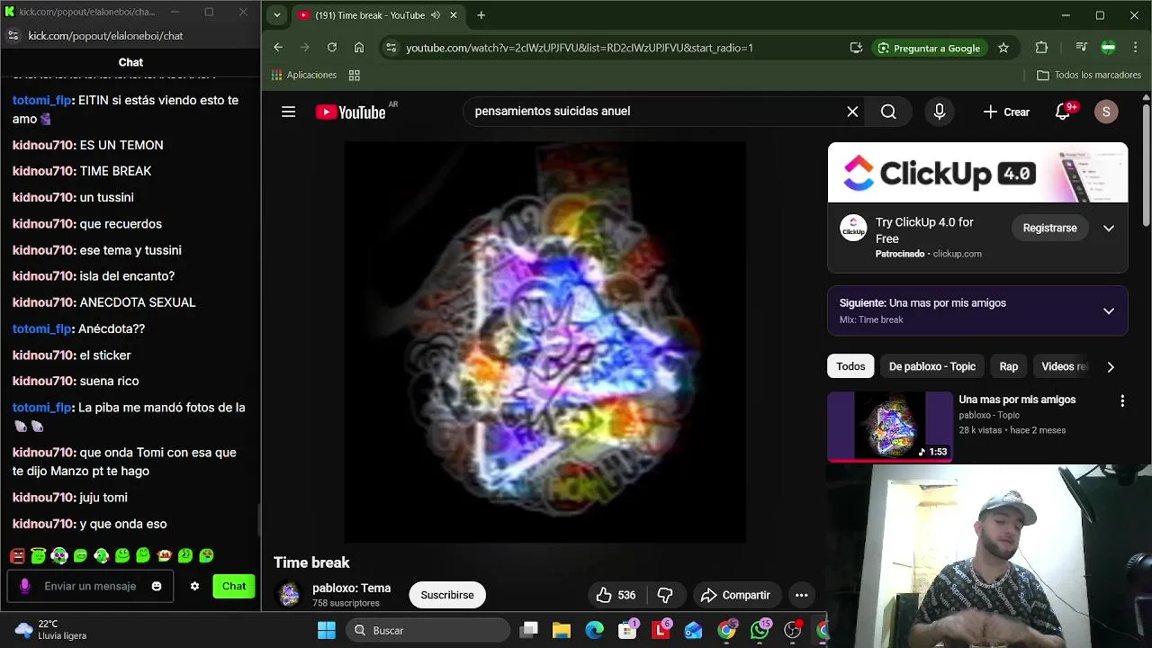Open pabloxo channel avatar
1152x648 pixels.
289,595
